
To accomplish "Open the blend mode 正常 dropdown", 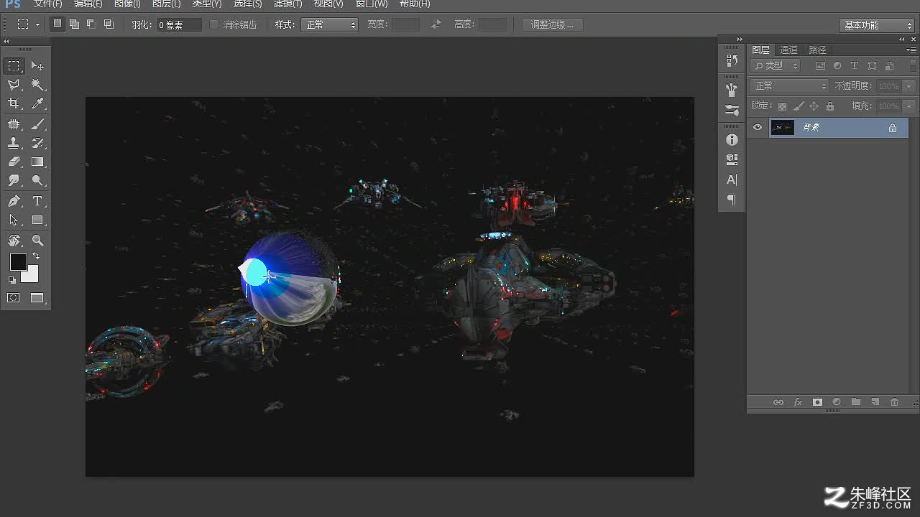I will pos(790,86).
